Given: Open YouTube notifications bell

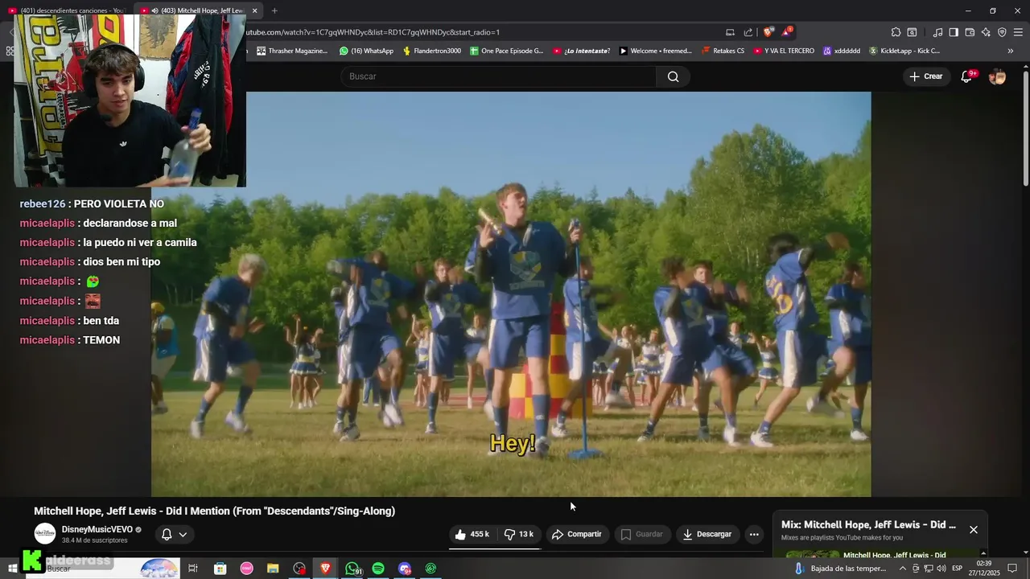Looking at the screenshot, I should 967,76.
